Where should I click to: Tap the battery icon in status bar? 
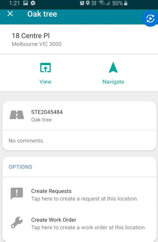(x=126, y=3)
